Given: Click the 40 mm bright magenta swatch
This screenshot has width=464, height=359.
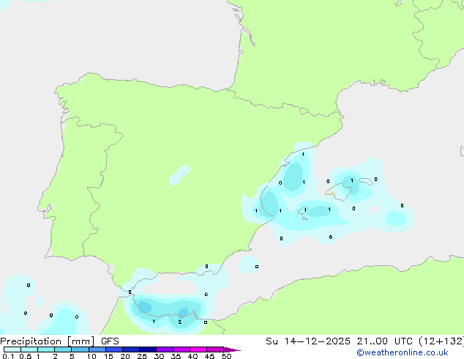Looking at the screenshot, I should (x=198, y=349).
